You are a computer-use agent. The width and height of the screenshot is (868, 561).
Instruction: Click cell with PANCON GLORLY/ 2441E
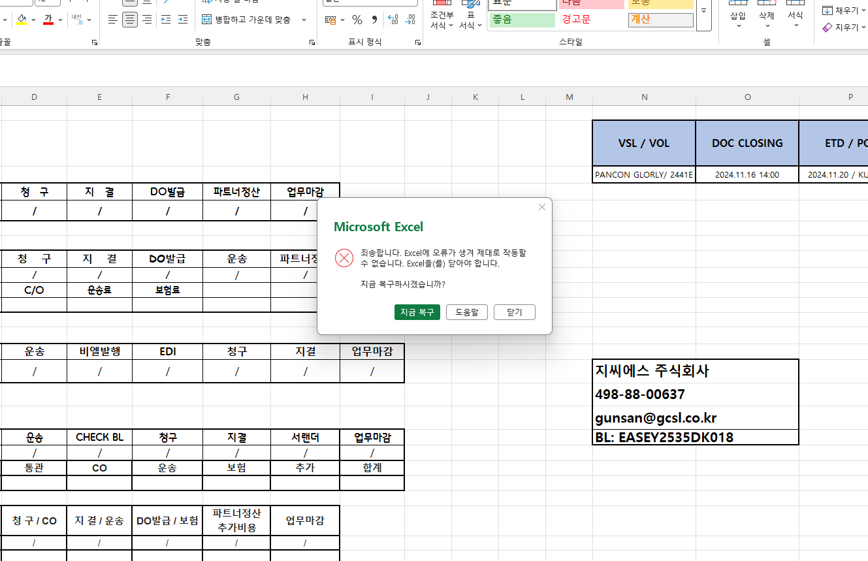[644, 174]
